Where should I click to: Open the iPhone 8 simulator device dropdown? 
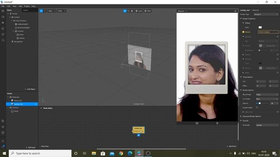pos(182,11)
